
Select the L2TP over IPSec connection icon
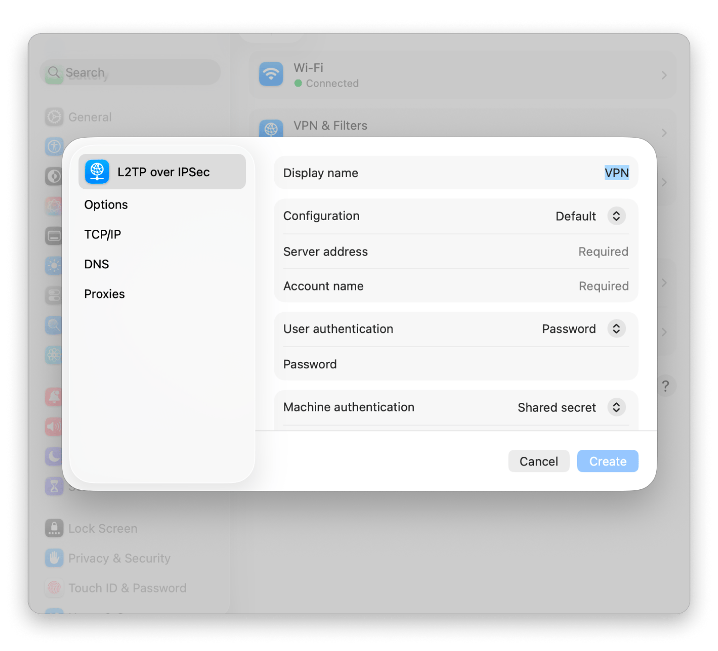pos(97,171)
